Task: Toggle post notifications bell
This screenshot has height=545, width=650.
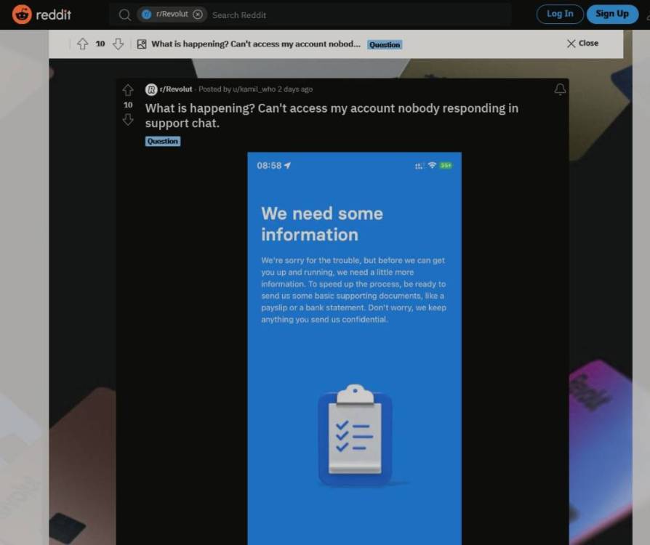Action: (x=560, y=89)
